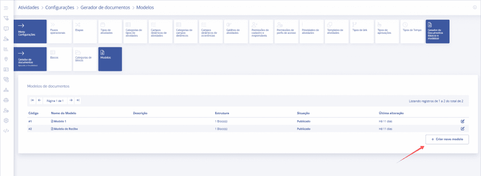Viewport: 481px width, 176px height.
Task: Open the Tipos de atividades tile
Action: (110, 31)
